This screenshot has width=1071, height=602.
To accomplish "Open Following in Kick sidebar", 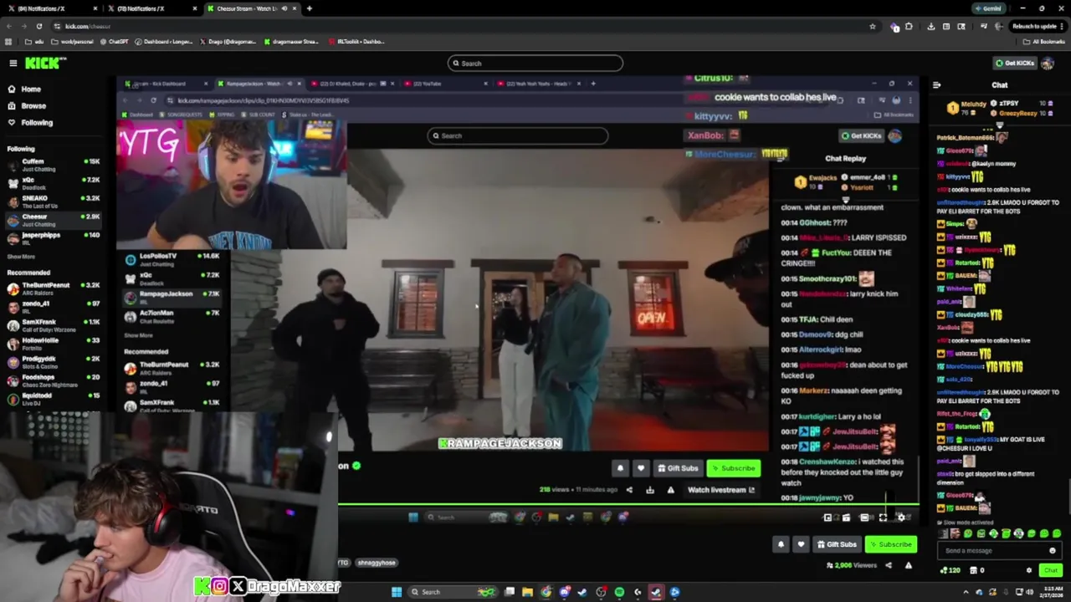I will pyautogui.click(x=37, y=122).
